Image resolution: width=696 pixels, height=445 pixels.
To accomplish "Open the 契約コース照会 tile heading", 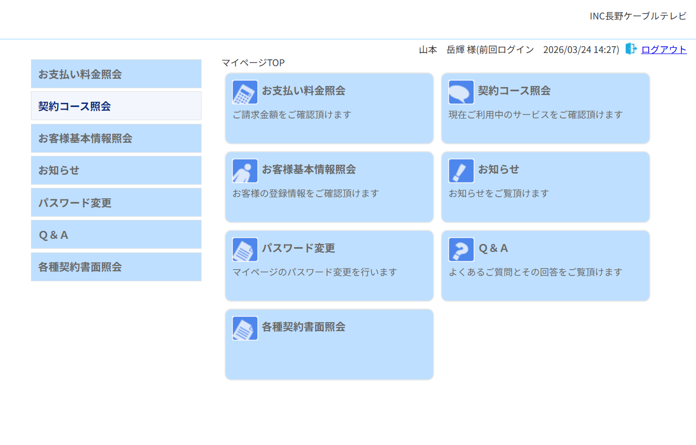I will pos(514,91).
